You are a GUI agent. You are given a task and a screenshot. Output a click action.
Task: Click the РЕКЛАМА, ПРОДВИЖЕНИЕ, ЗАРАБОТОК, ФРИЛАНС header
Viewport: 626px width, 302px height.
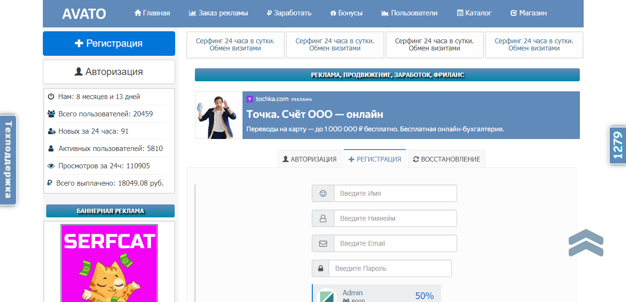[387, 75]
